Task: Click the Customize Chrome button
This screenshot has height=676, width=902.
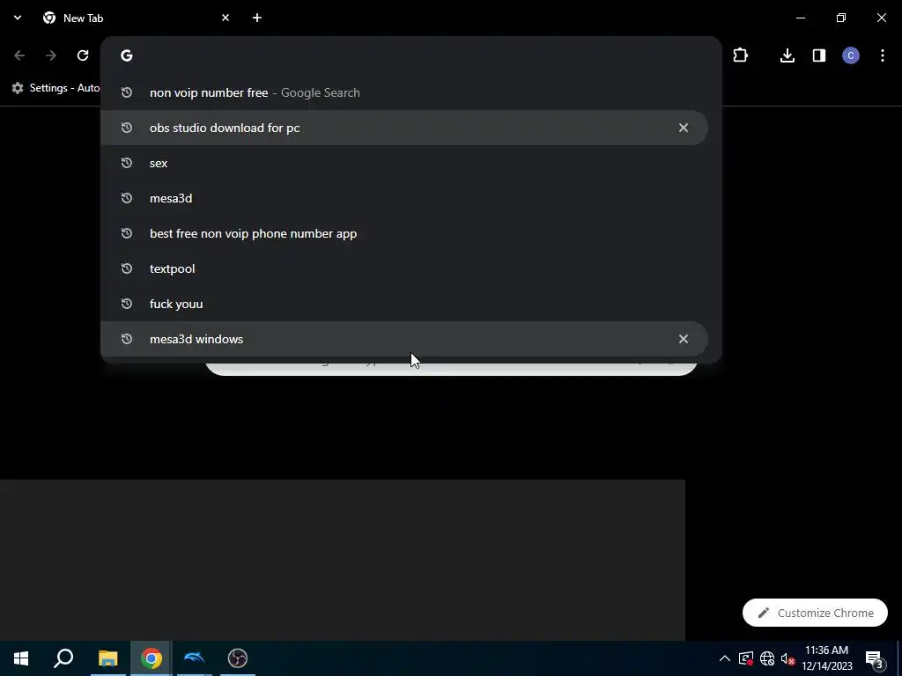Action: [815, 613]
